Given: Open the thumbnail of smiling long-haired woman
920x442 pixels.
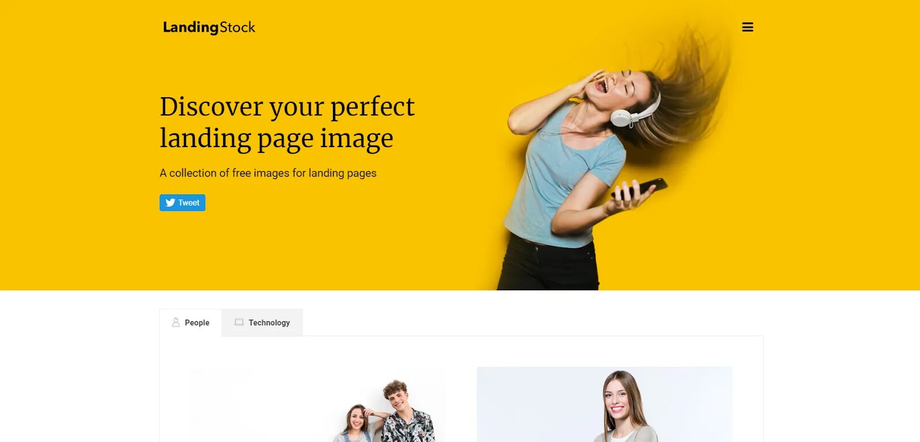Looking at the screenshot, I should point(604,405).
